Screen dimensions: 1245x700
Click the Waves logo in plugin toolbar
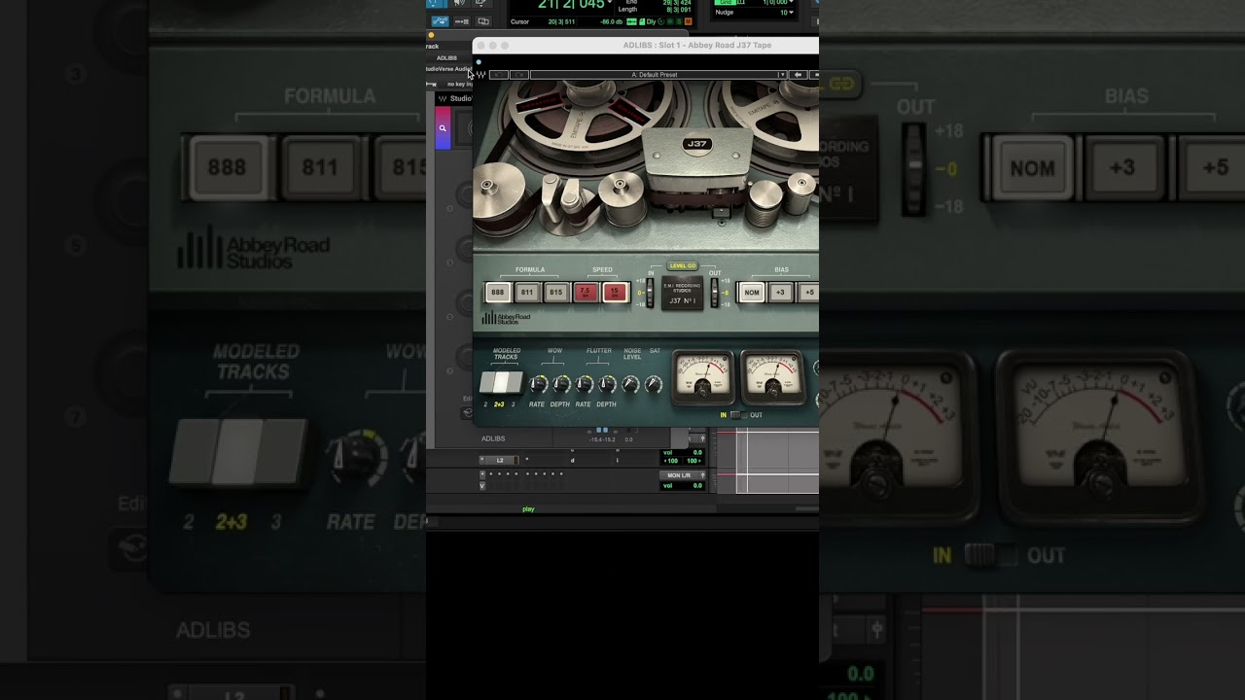480,75
